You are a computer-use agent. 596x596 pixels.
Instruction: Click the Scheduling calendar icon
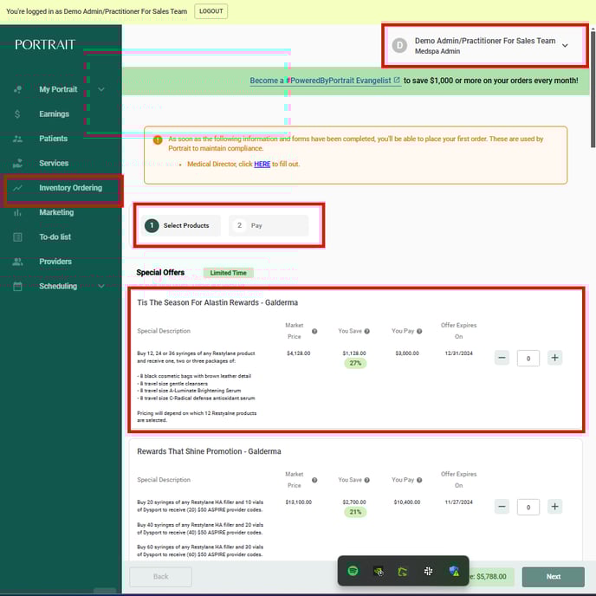pos(17,286)
